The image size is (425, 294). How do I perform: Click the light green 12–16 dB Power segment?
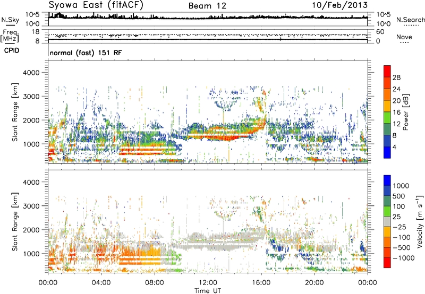387,118
